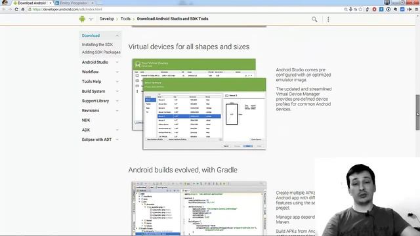Click the blue checkmark extension icon
This screenshot has width=420, height=236.
402,9
